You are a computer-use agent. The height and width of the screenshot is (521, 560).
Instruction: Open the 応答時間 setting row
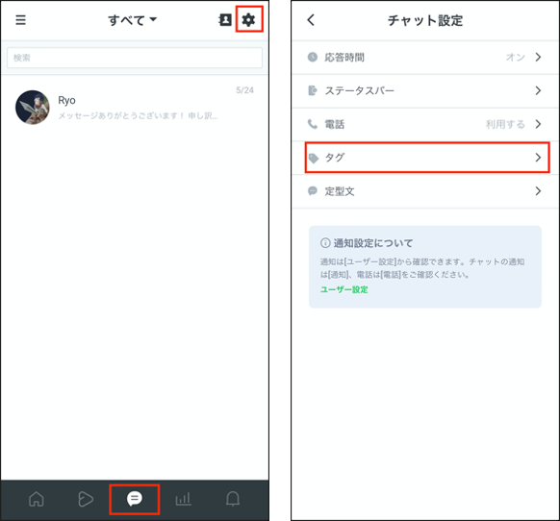click(425, 58)
